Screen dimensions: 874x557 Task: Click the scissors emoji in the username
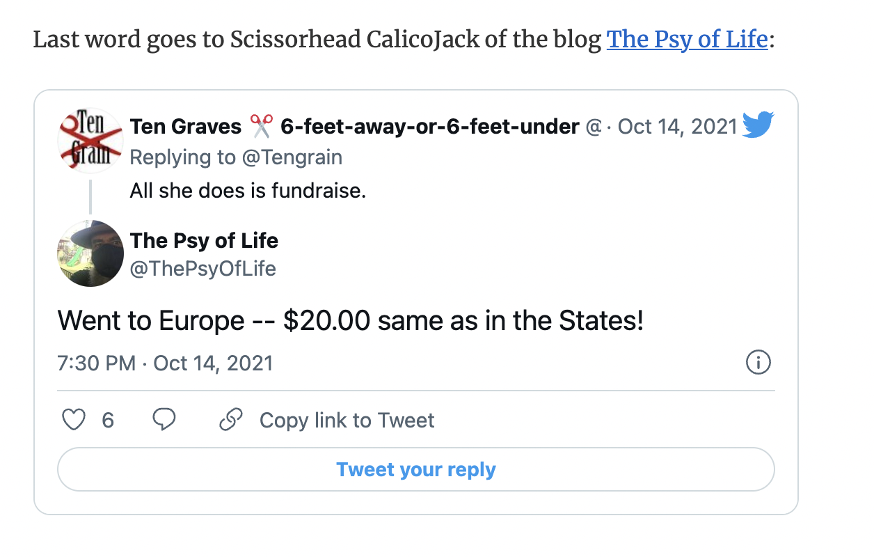click(x=260, y=126)
